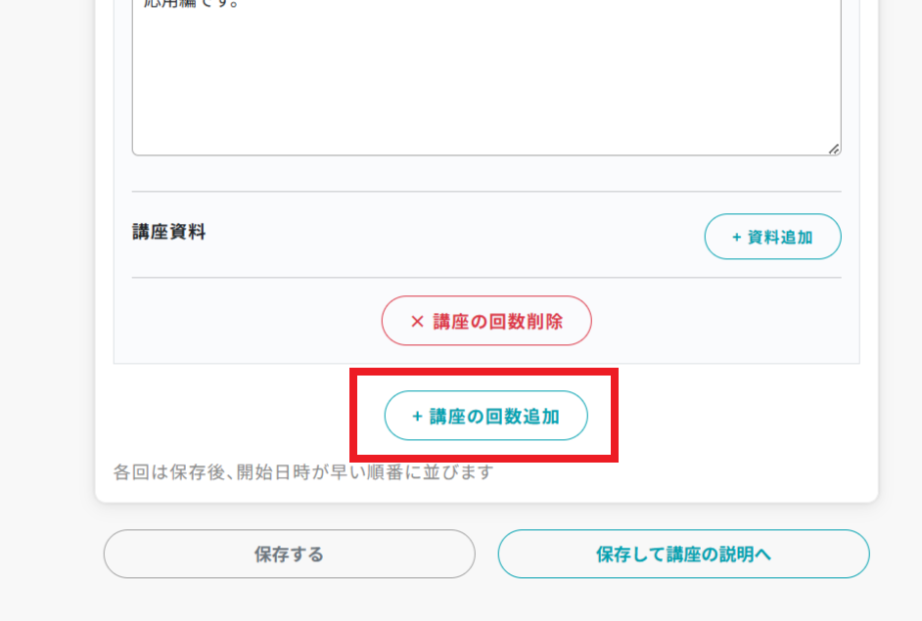The width and height of the screenshot is (922, 621).
Task: Click the plus icon on 資料追加
Action: point(737,237)
